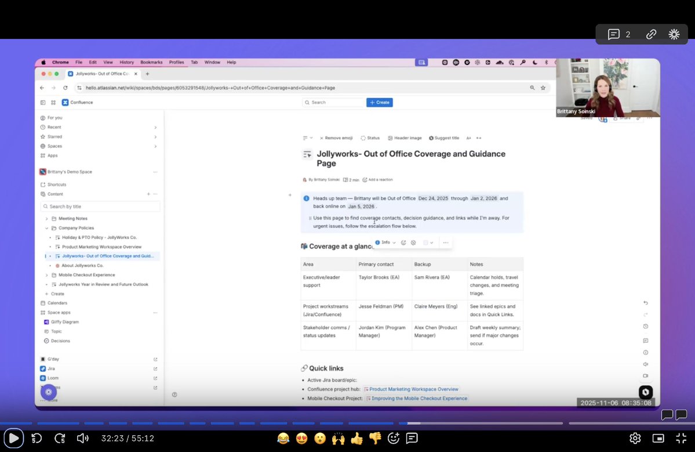Click the AI sparkle icon at top right
This screenshot has width=695, height=452.
coord(674,34)
